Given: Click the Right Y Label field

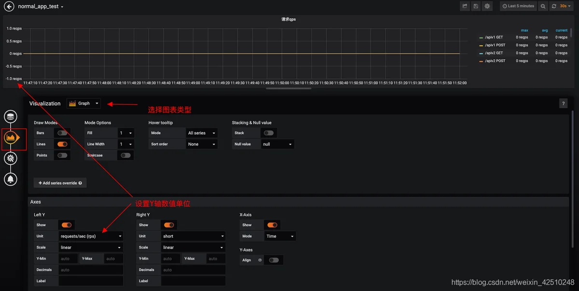Looking at the screenshot, I should [x=193, y=281].
